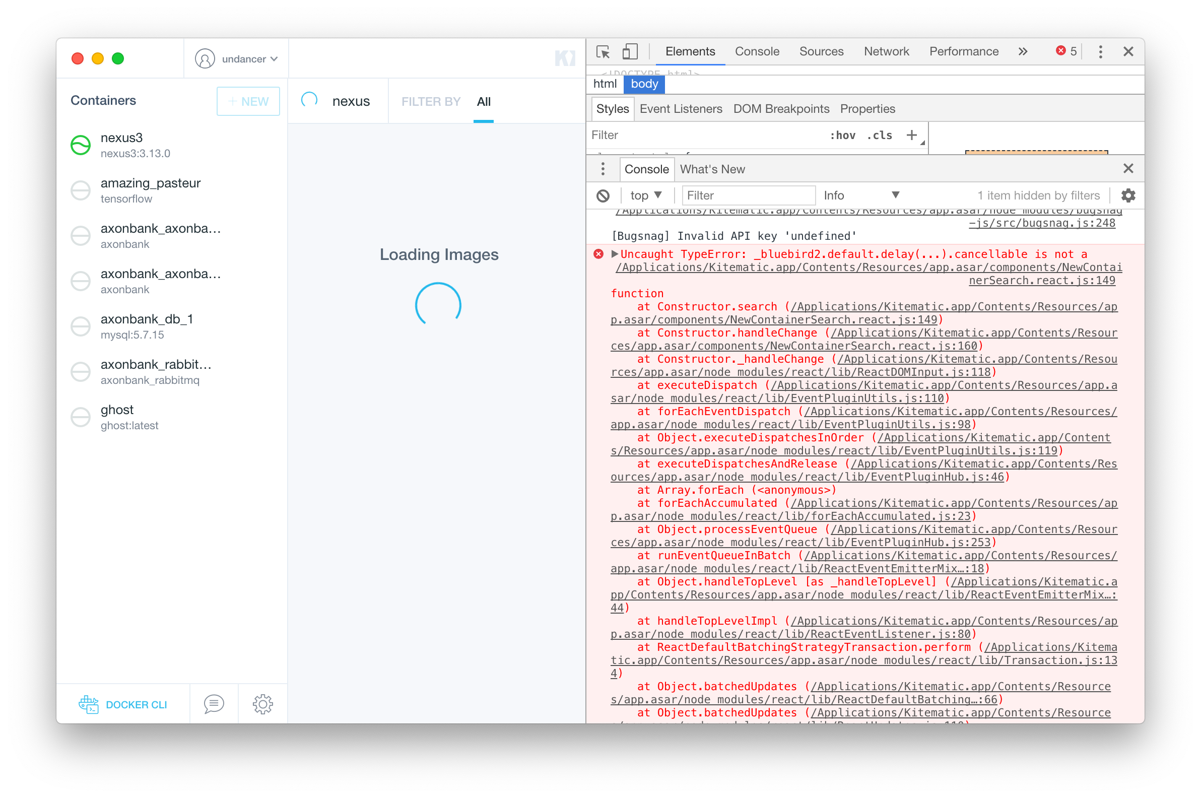Open Kitematic settings gear

pos(262,704)
